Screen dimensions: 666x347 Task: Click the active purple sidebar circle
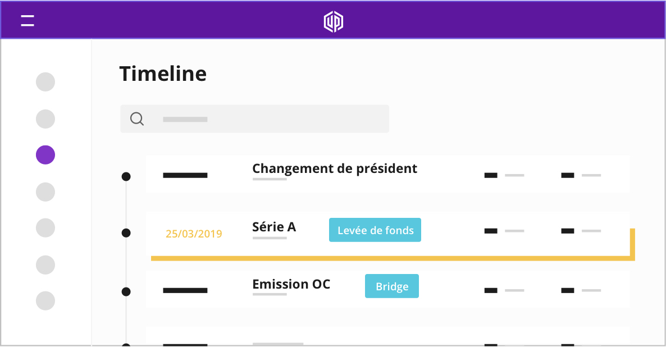[x=45, y=154]
